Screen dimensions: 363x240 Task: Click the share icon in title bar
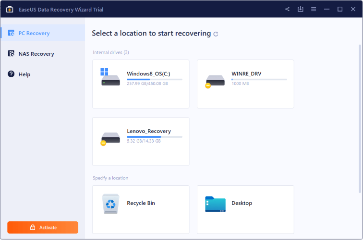287,9
